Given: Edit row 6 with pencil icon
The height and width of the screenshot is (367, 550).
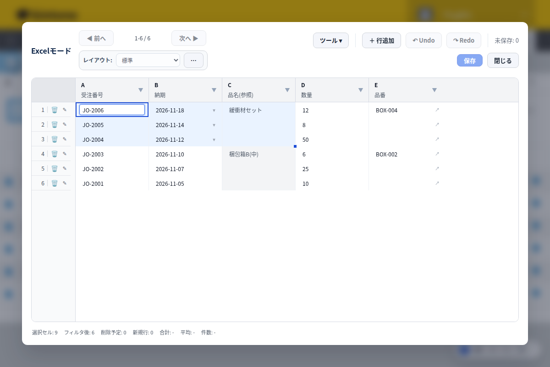Looking at the screenshot, I should (65, 183).
